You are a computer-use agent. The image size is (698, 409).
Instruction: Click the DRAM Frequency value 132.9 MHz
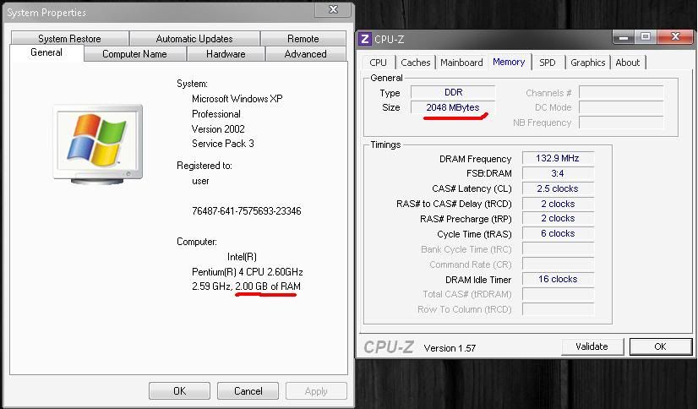pos(558,158)
